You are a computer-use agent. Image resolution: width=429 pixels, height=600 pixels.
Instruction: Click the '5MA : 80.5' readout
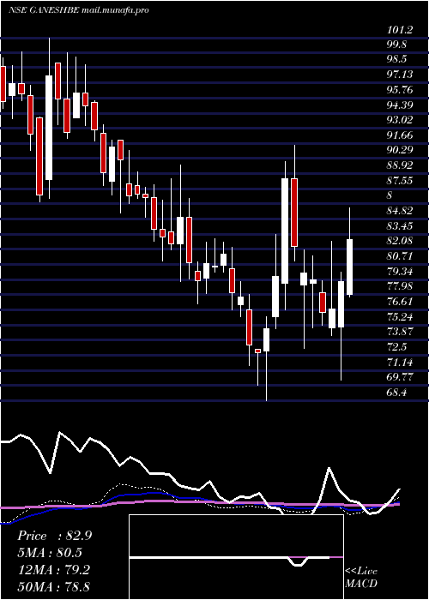(50, 553)
